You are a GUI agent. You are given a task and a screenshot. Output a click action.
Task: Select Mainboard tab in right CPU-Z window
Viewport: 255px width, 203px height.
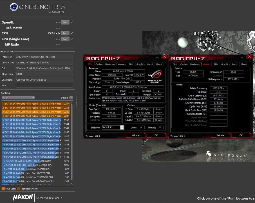(195, 64)
